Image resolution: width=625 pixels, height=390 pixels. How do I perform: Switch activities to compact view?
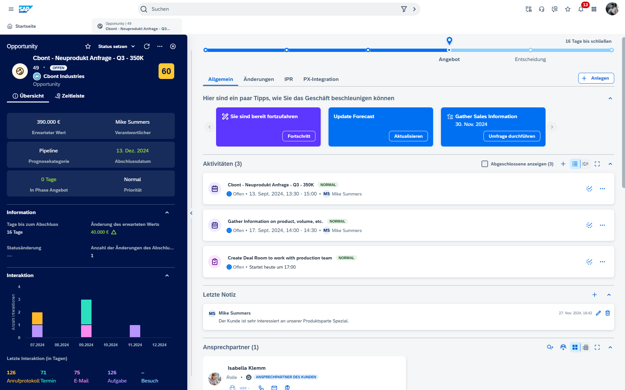[585, 164]
